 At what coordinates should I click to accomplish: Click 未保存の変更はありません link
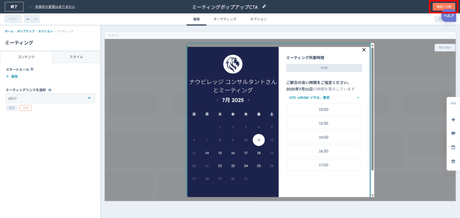point(55,6)
